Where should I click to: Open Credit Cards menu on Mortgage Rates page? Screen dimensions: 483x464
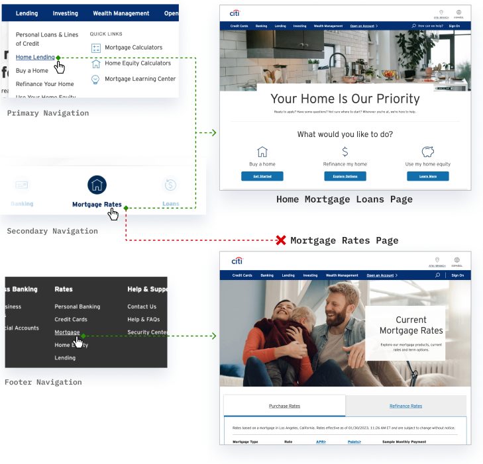click(x=242, y=275)
